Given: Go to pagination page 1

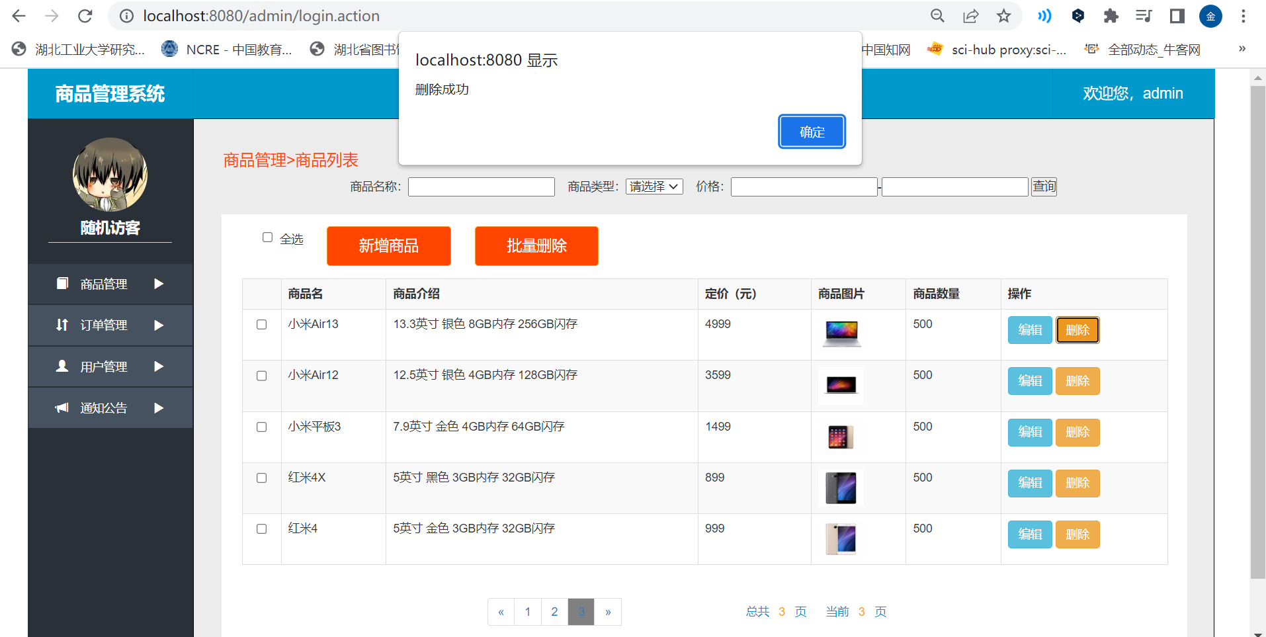Looking at the screenshot, I should [528, 612].
